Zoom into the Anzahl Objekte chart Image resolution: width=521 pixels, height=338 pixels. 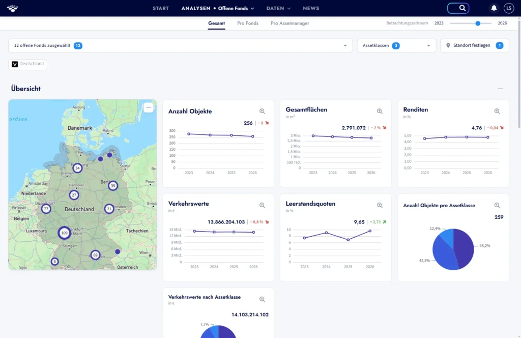coord(262,111)
